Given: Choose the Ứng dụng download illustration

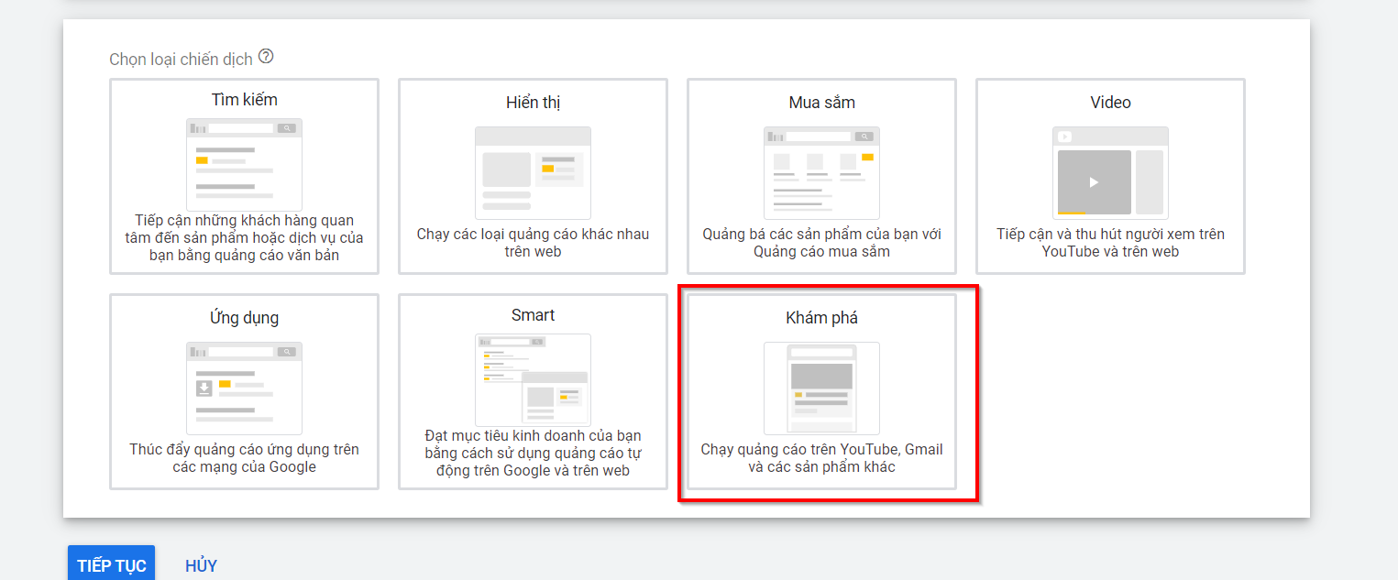Looking at the screenshot, I should [244, 388].
